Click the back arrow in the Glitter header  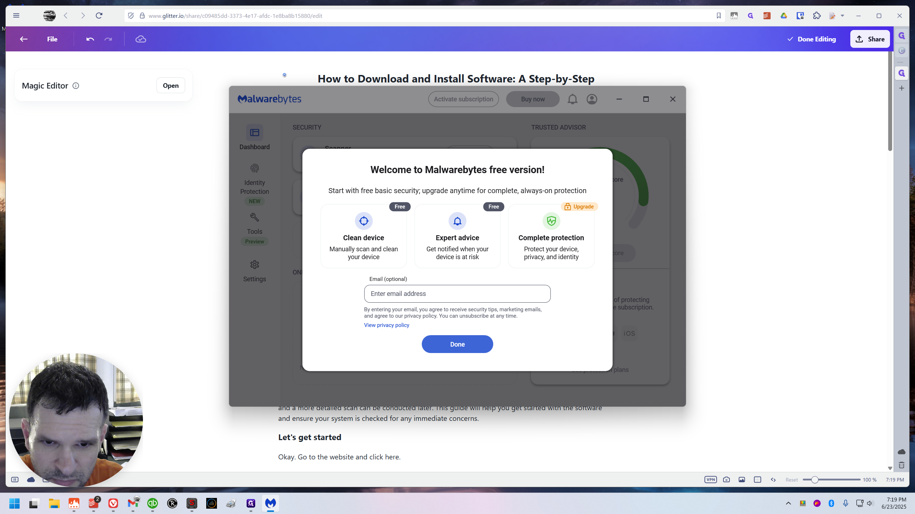click(x=24, y=39)
